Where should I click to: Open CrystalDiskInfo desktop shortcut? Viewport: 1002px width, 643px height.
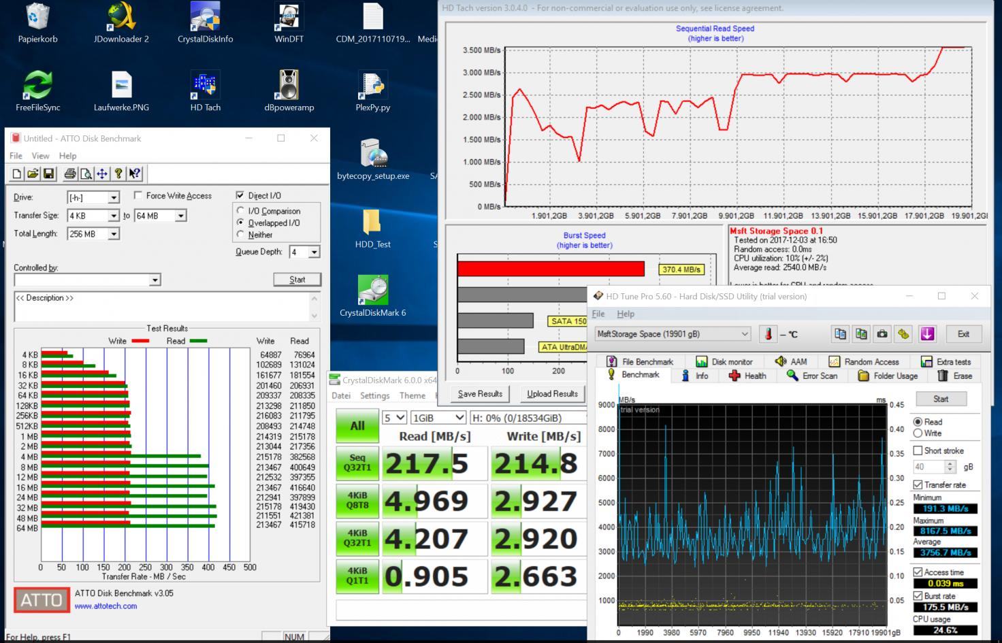[205, 23]
